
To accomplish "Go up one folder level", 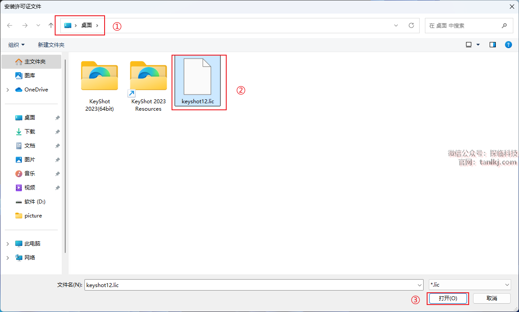I will 51,25.
